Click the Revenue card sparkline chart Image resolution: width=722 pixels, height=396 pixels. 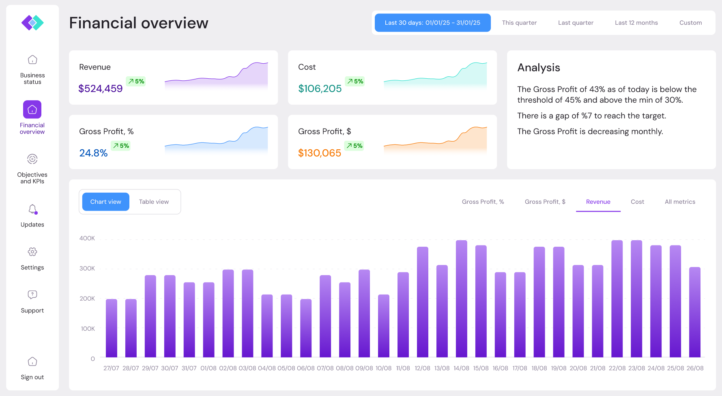(x=216, y=75)
